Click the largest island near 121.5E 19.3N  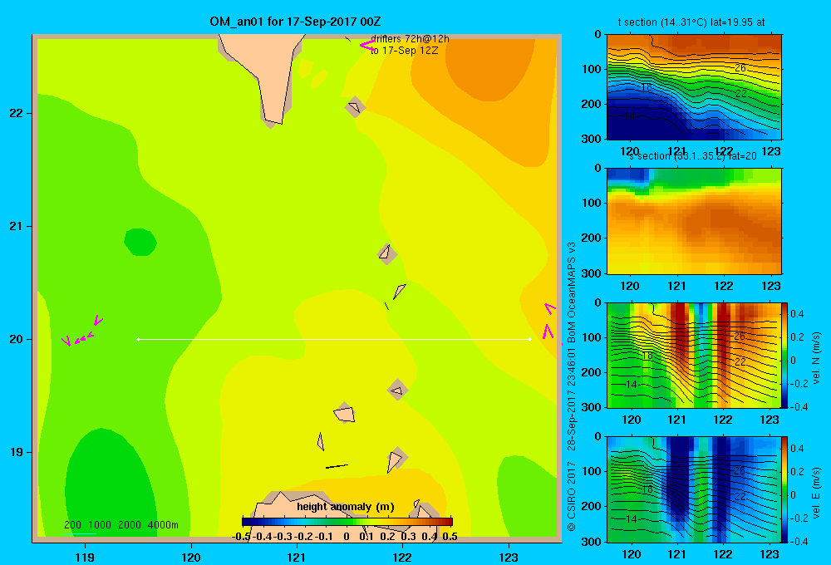(x=345, y=413)
